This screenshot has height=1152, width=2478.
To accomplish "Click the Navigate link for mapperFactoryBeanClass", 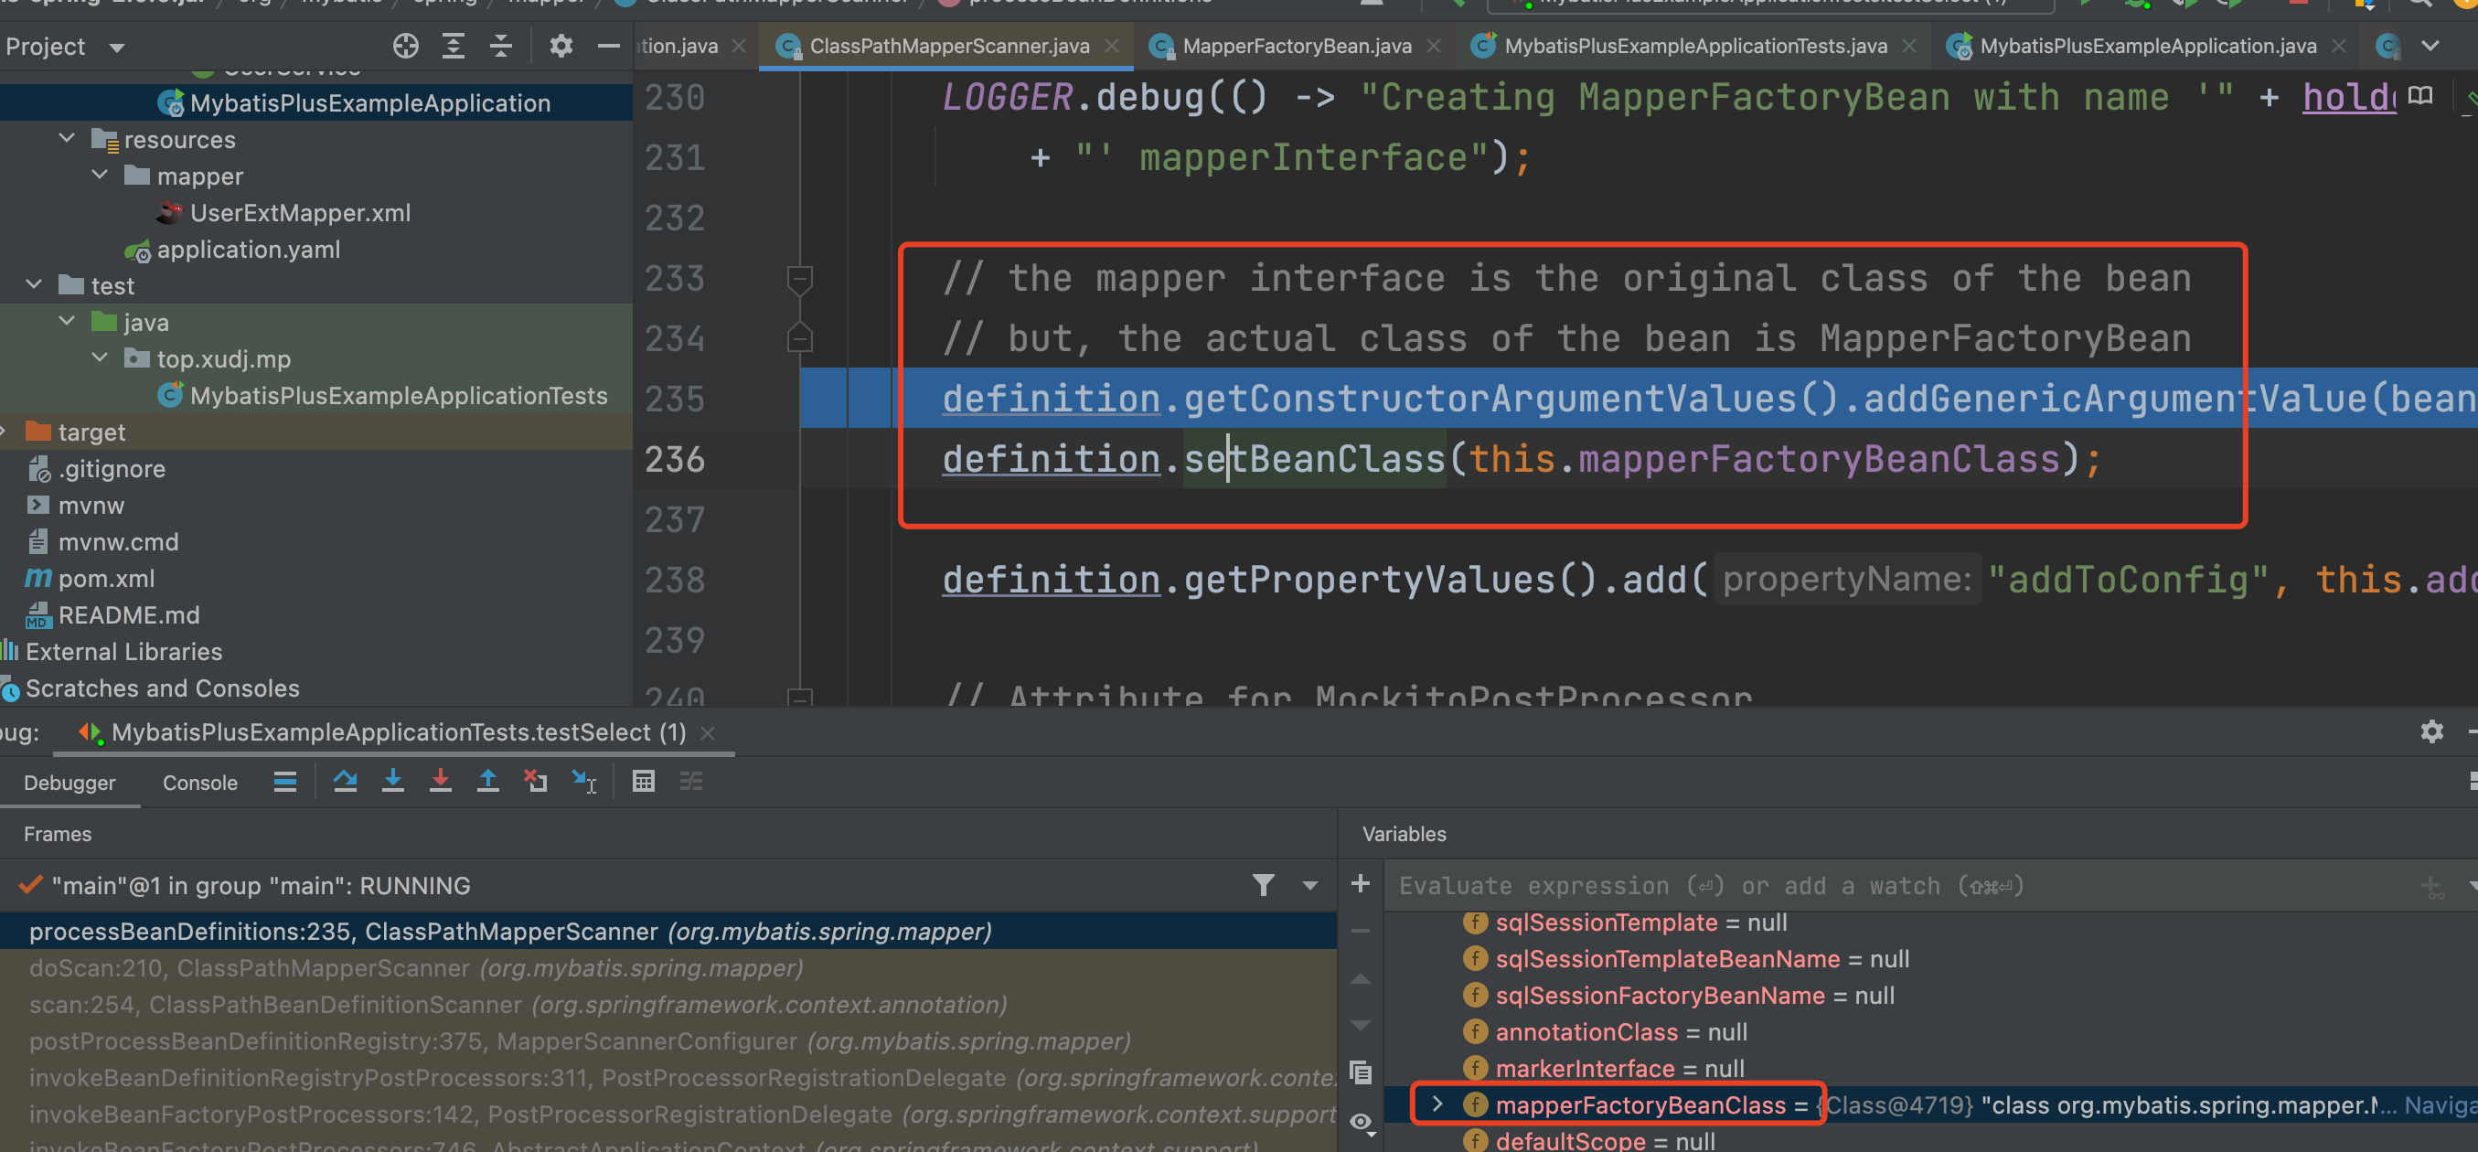I will click(2440, 1104).
